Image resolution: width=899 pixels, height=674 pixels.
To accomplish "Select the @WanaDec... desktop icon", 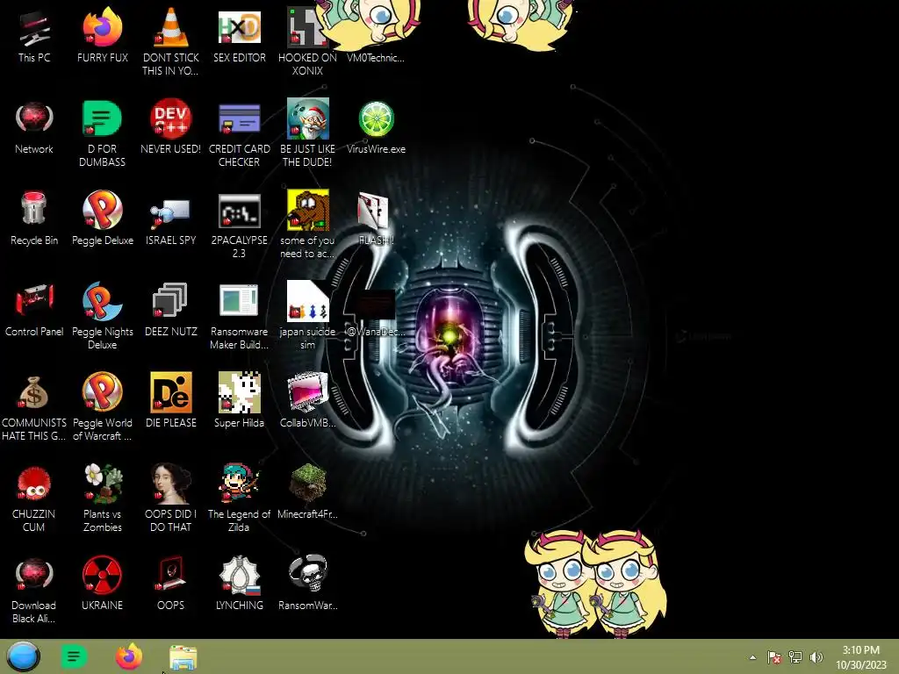I will [375, 304].
